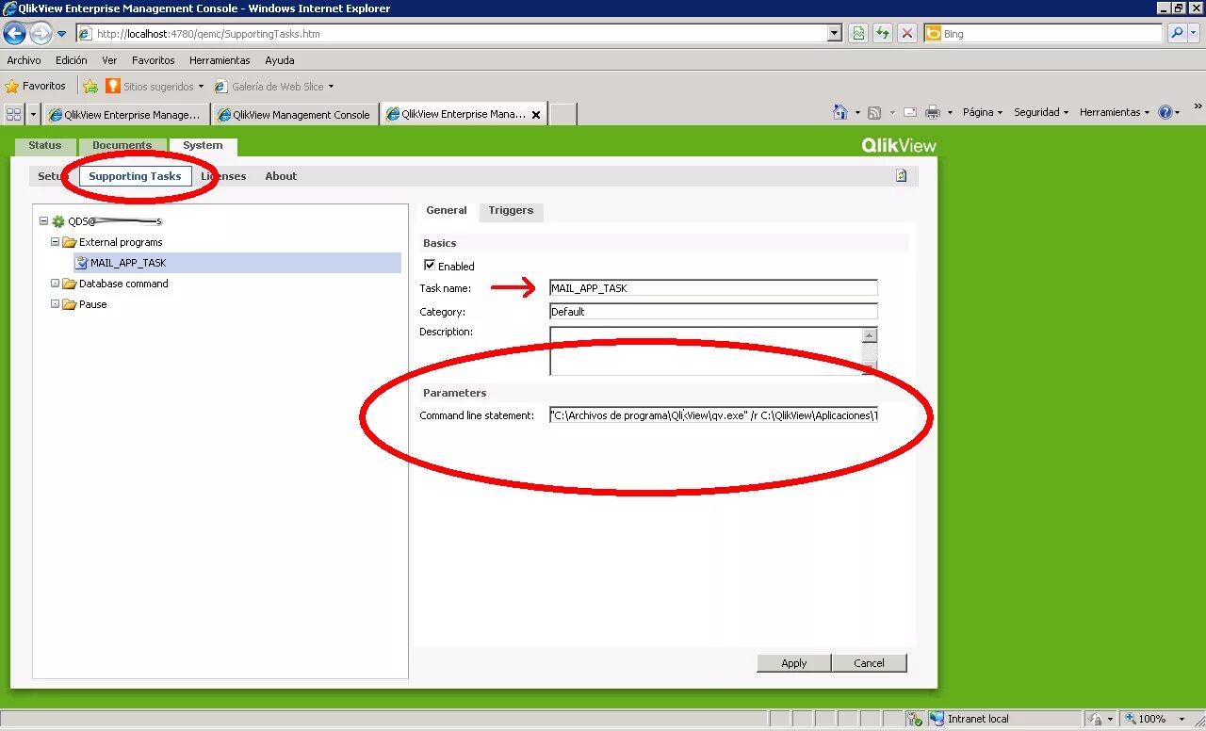Expand the Database command folder
The width and height of the screenshot is (1206, 731).
[55, 284]
